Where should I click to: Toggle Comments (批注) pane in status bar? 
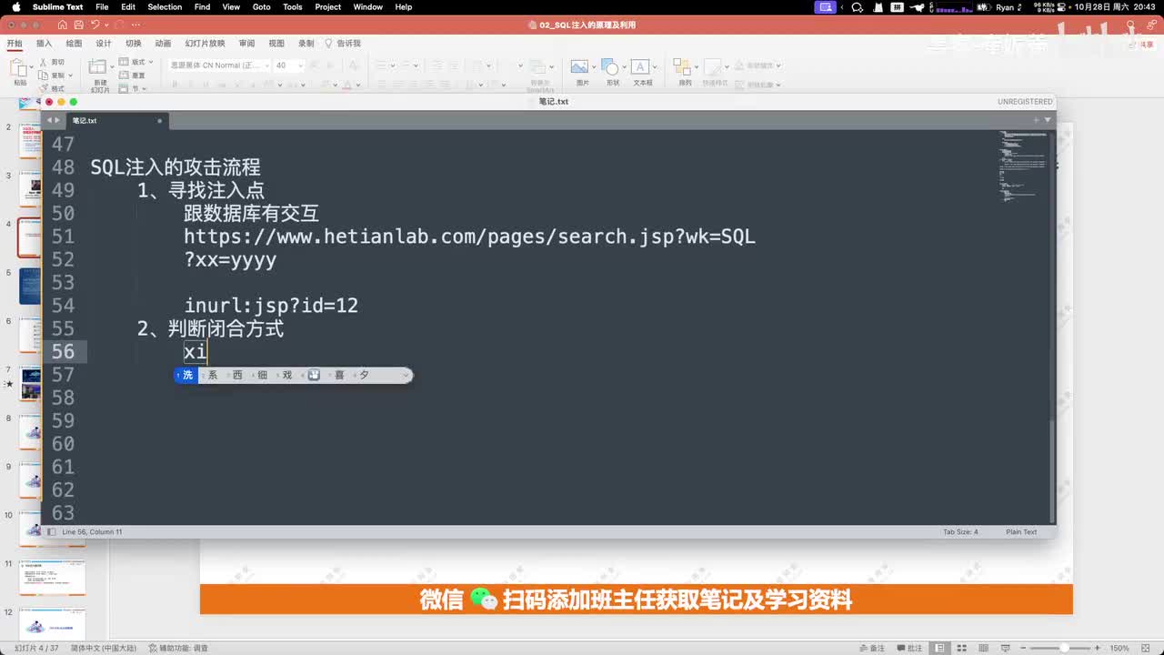coord(909,648)
